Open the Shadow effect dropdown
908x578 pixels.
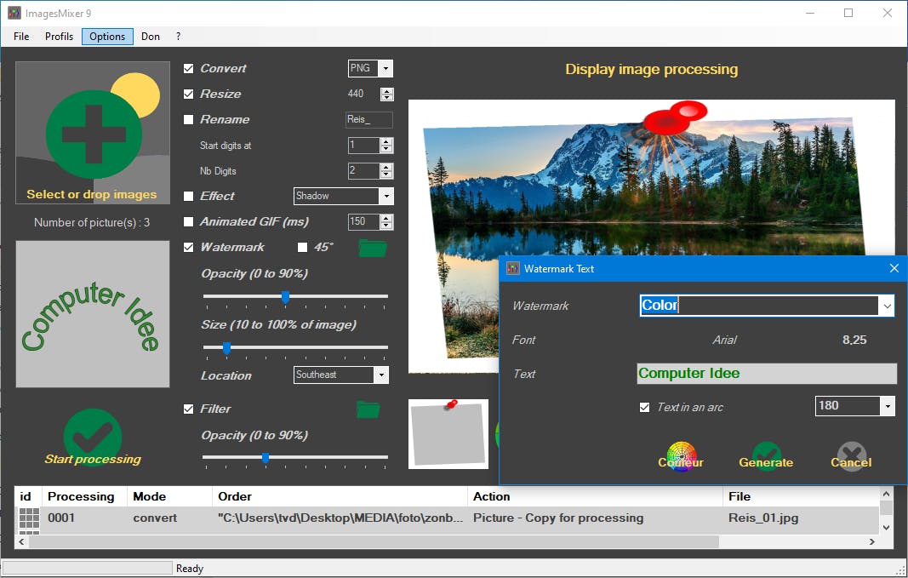pyautogui.click(x=387, y=197)
